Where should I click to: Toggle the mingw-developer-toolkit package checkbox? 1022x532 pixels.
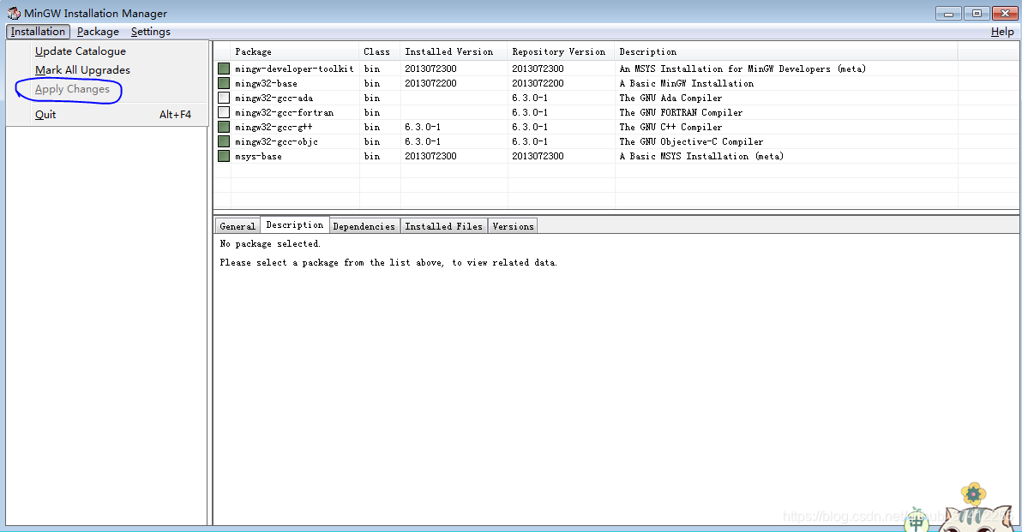(224, 69)
